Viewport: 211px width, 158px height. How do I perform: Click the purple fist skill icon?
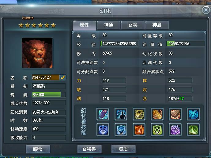point(103,114)
